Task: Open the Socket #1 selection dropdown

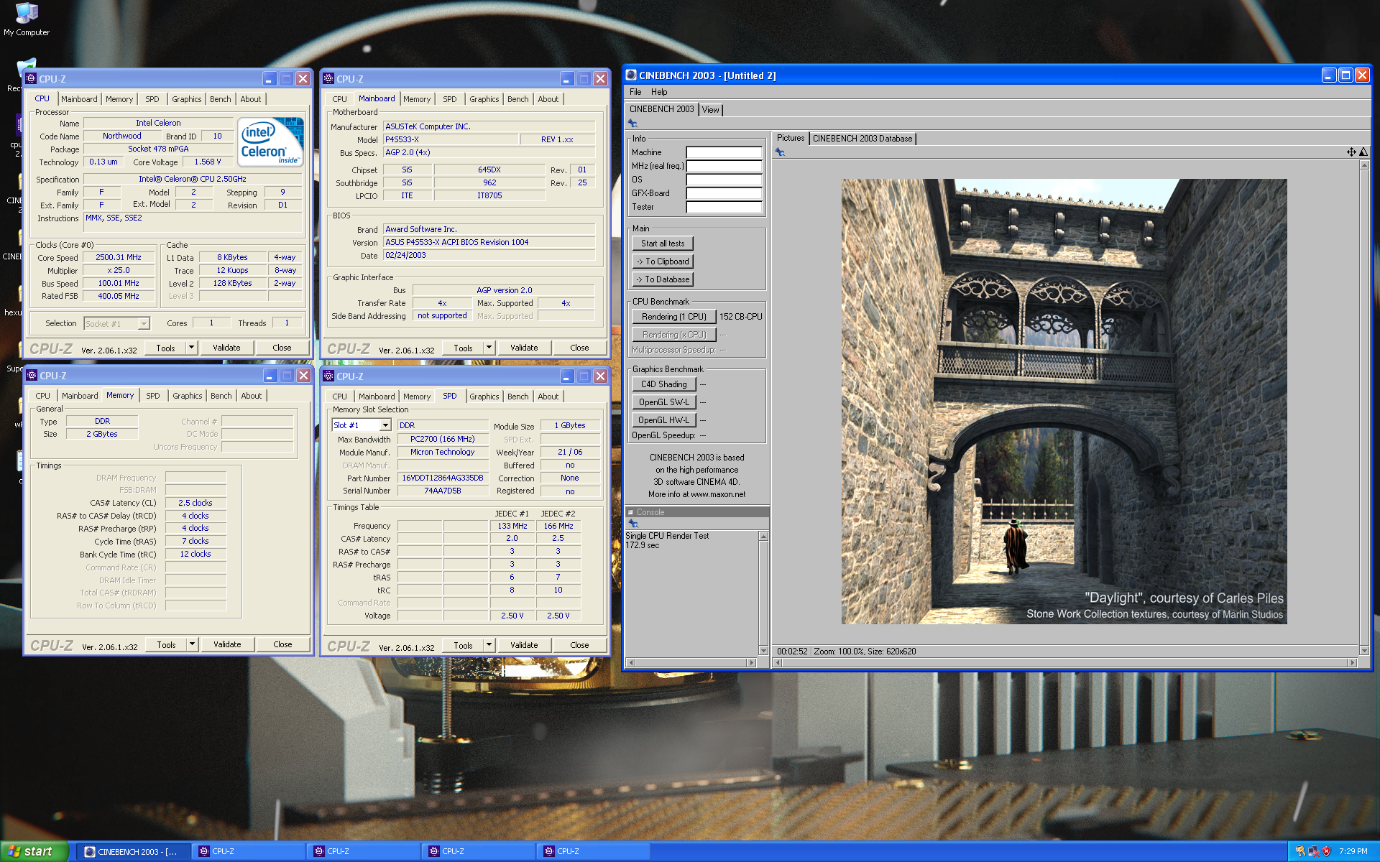Action: point(144,324)
